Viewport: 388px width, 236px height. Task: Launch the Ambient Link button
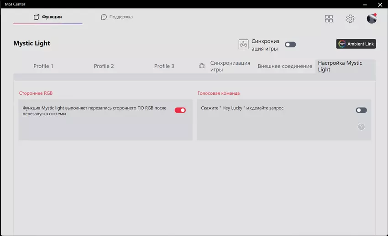tap(356, 44)
